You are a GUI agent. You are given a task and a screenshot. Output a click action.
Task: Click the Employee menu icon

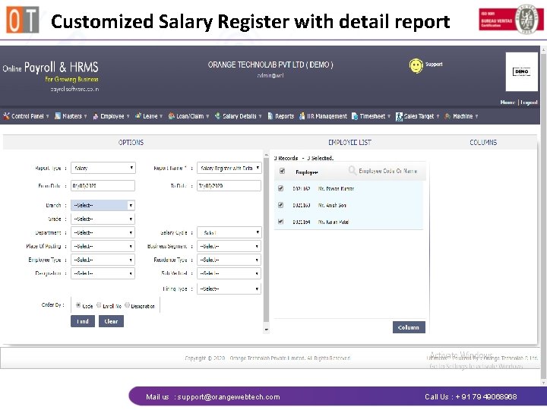(96, 116)
